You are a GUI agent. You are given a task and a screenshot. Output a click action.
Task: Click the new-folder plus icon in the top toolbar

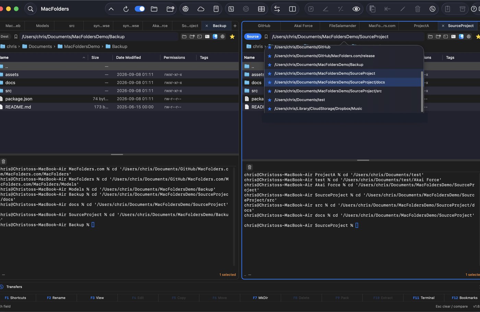[170, 9]
